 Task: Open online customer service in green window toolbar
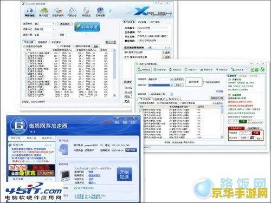pos(238,69)
